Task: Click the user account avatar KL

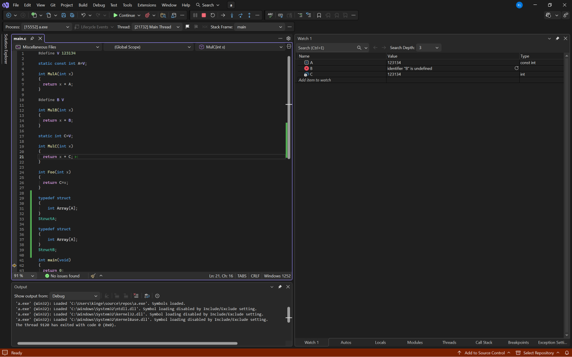Action: (x=520, y=5)
